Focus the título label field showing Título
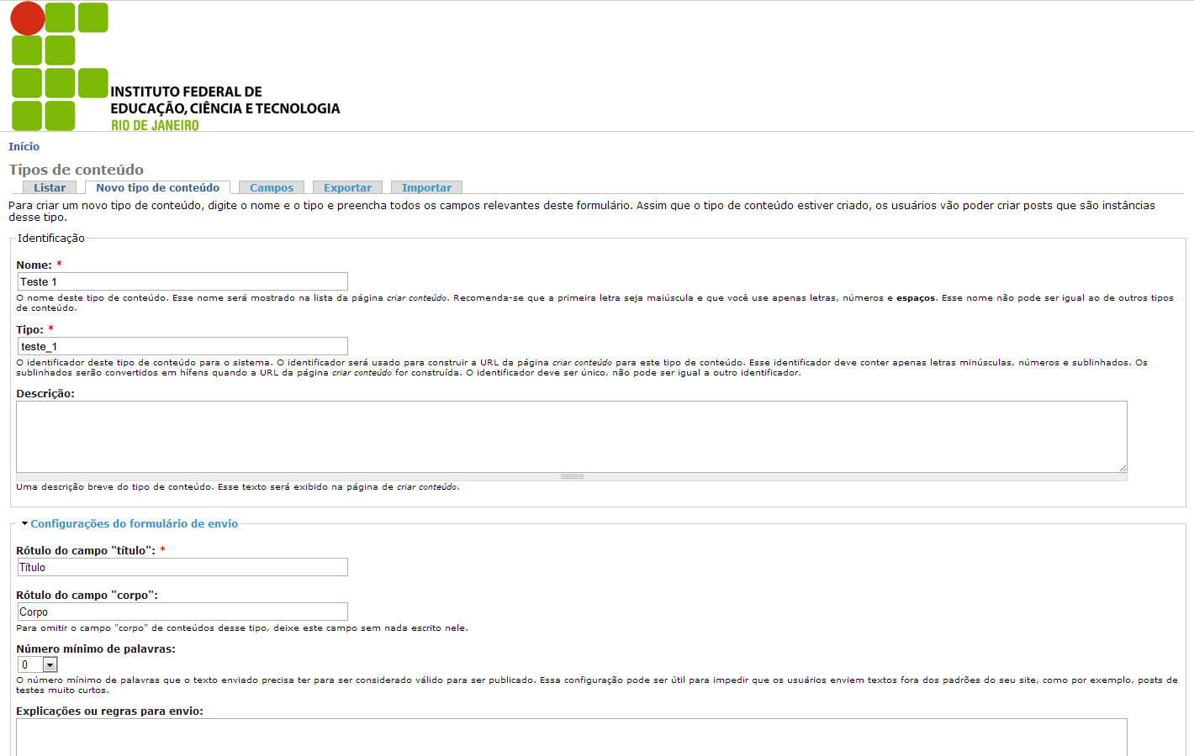The height and width of the screenshot is (756, 1194). pos(182,567)
